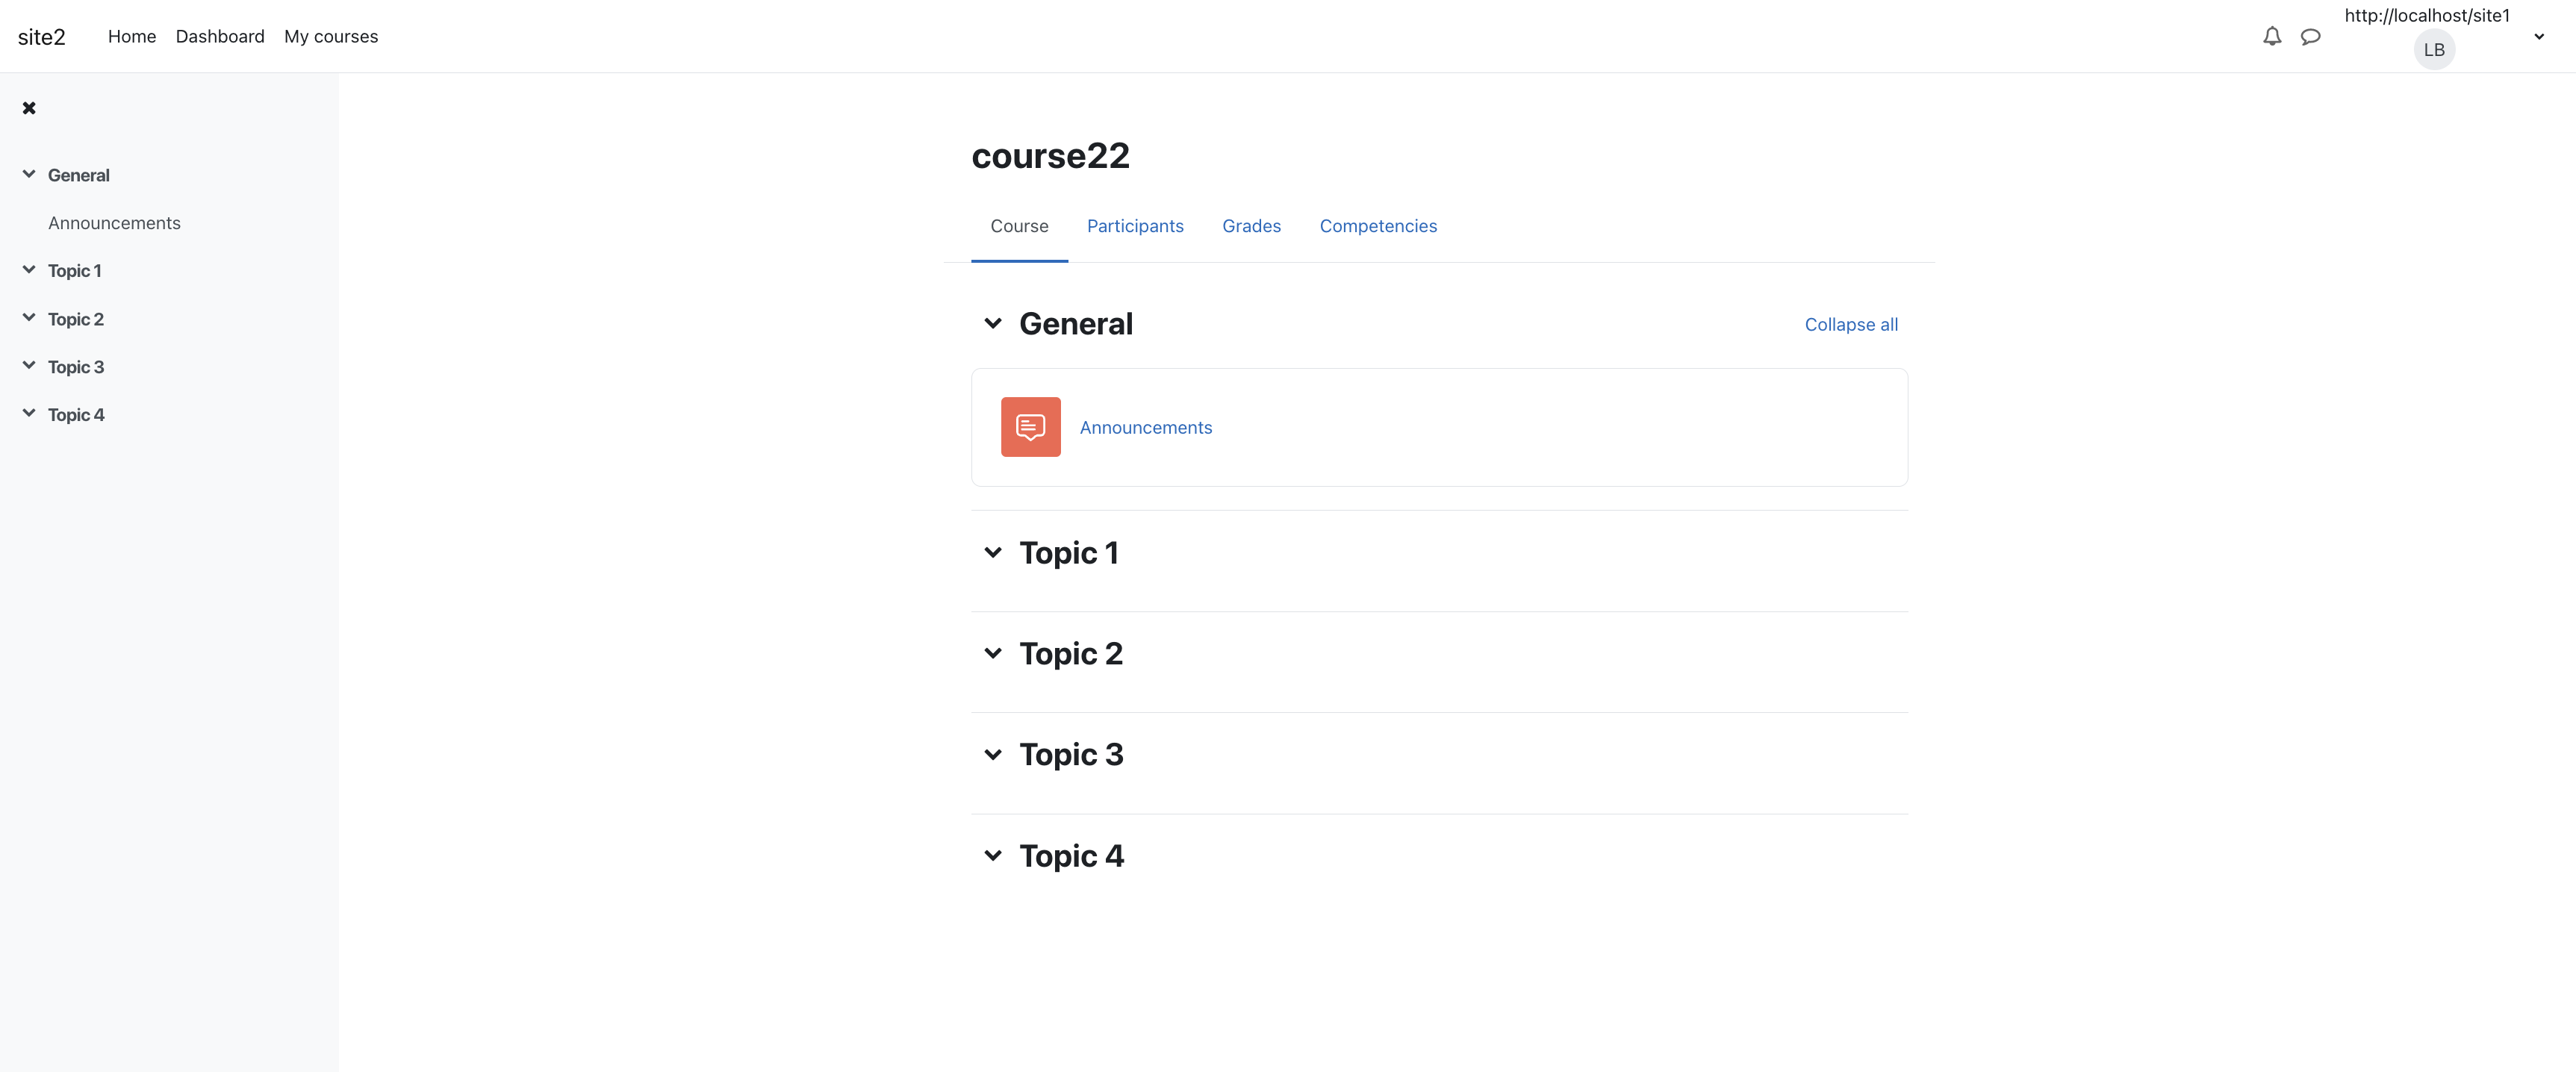Collapse Topic 2 in course index
2576x1072 pixels.
29,318
